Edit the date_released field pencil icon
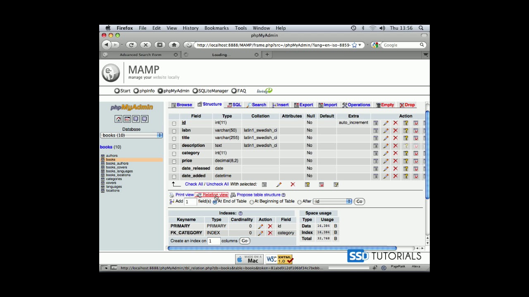 386,169
